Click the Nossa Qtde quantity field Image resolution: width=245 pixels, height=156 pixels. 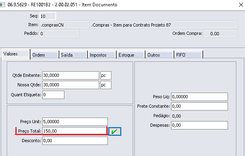(71, 85)
